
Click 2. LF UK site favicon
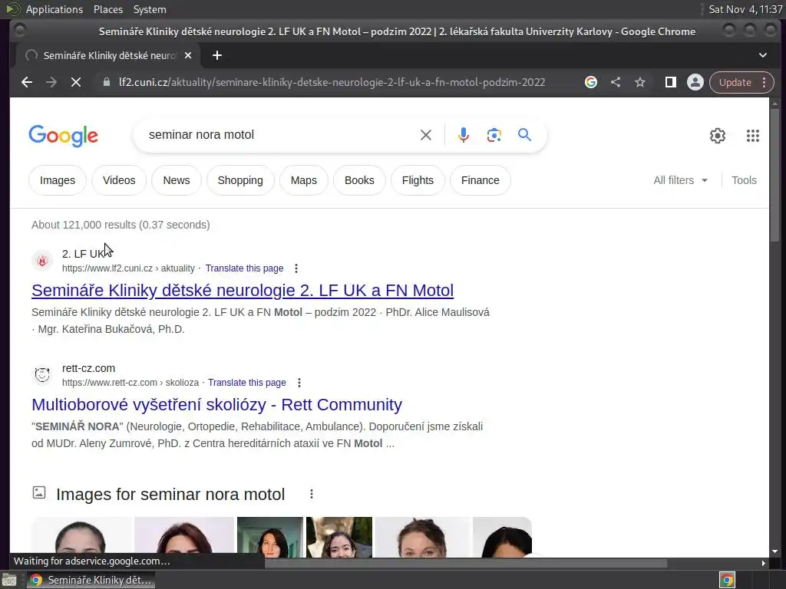[x=43, y=261]
